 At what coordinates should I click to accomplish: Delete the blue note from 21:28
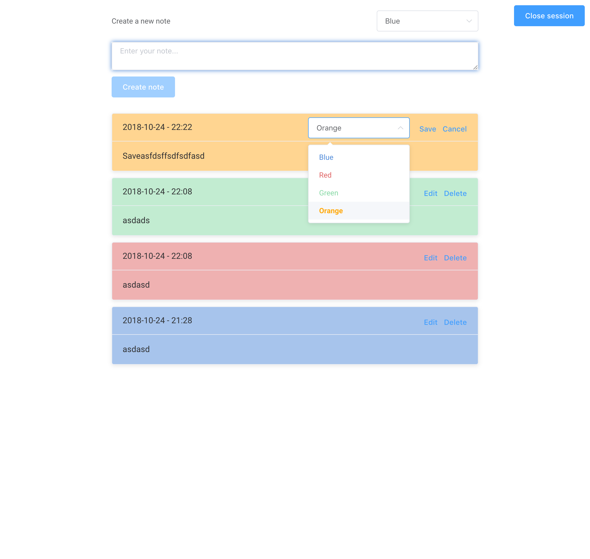[455, 322]
